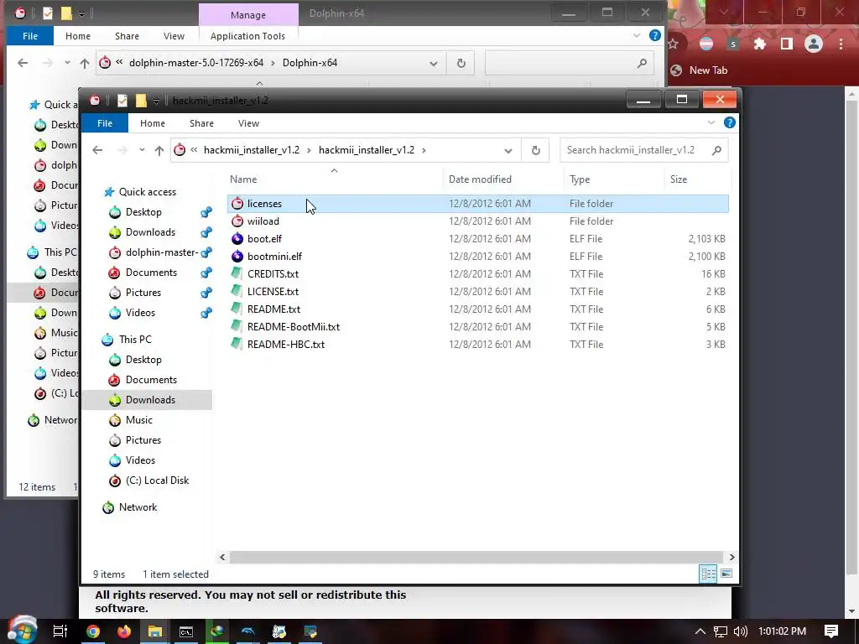The width and height of the screenshot is (859, 644).
Task: Open Chrome three-dot menu
Action: pos(841,44)
